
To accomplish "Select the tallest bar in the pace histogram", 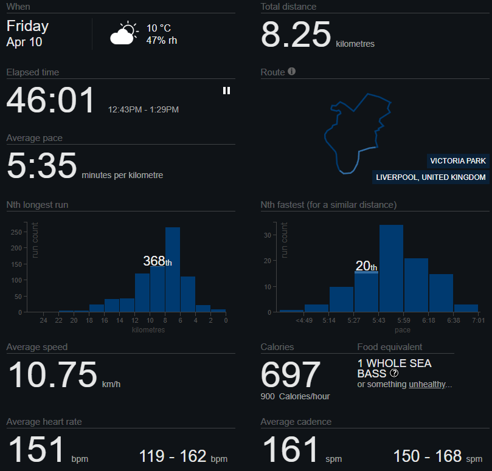I will (391, 269).
